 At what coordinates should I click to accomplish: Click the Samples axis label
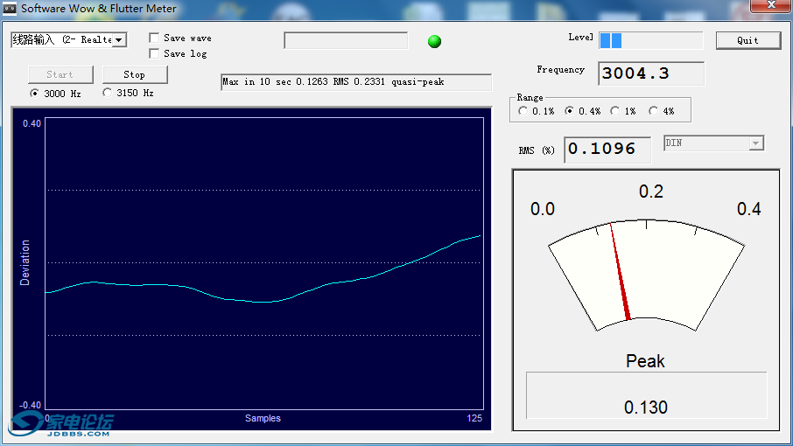point(263,418)
